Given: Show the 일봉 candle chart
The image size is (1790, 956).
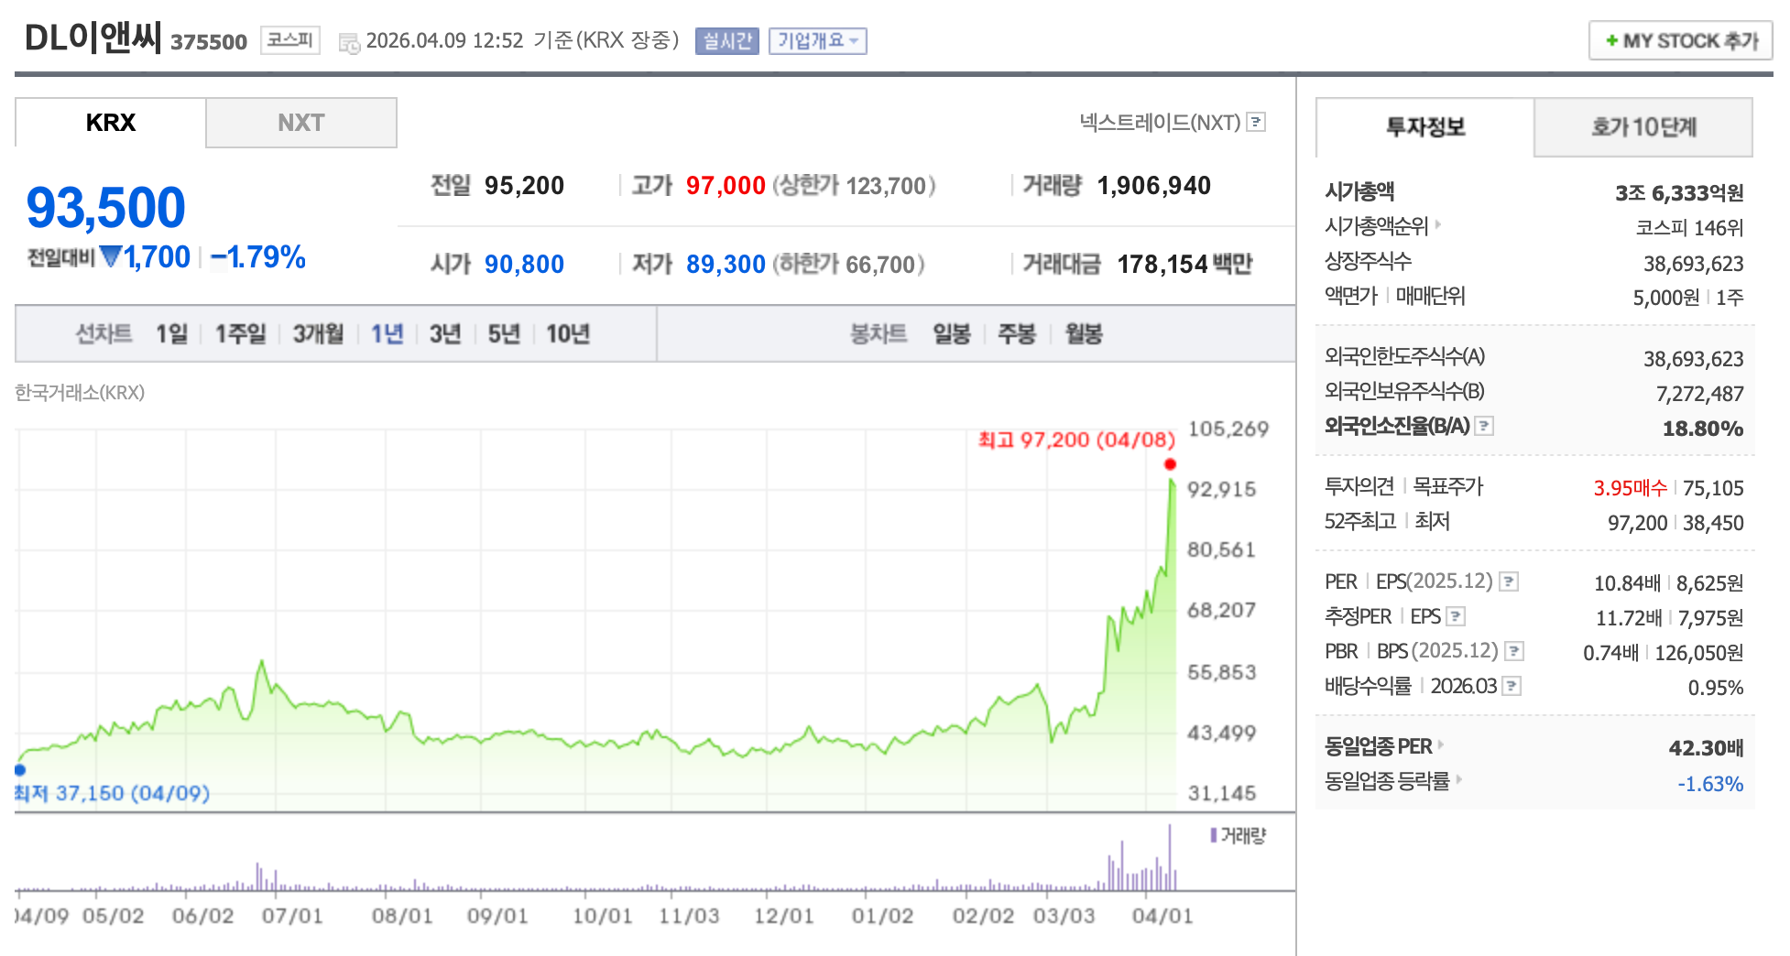Looking at the screenshot, I should click(952, 334).
